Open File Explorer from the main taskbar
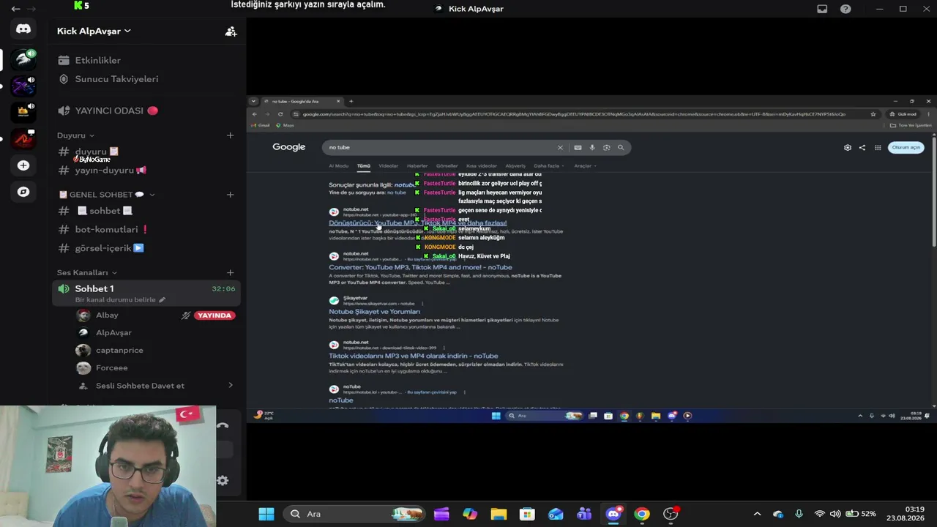This screenshot has width=937, height=527. (x=499, y=514)
